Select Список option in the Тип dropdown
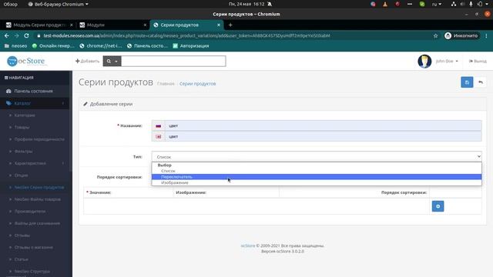Screen dimensions: 493x277 click(x=317, y=171)
